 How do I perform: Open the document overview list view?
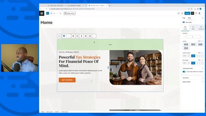[60, 13]
